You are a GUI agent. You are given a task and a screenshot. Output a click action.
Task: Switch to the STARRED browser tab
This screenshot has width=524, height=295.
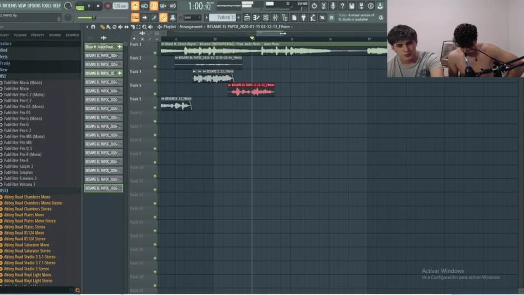click(x=72, y=35)
